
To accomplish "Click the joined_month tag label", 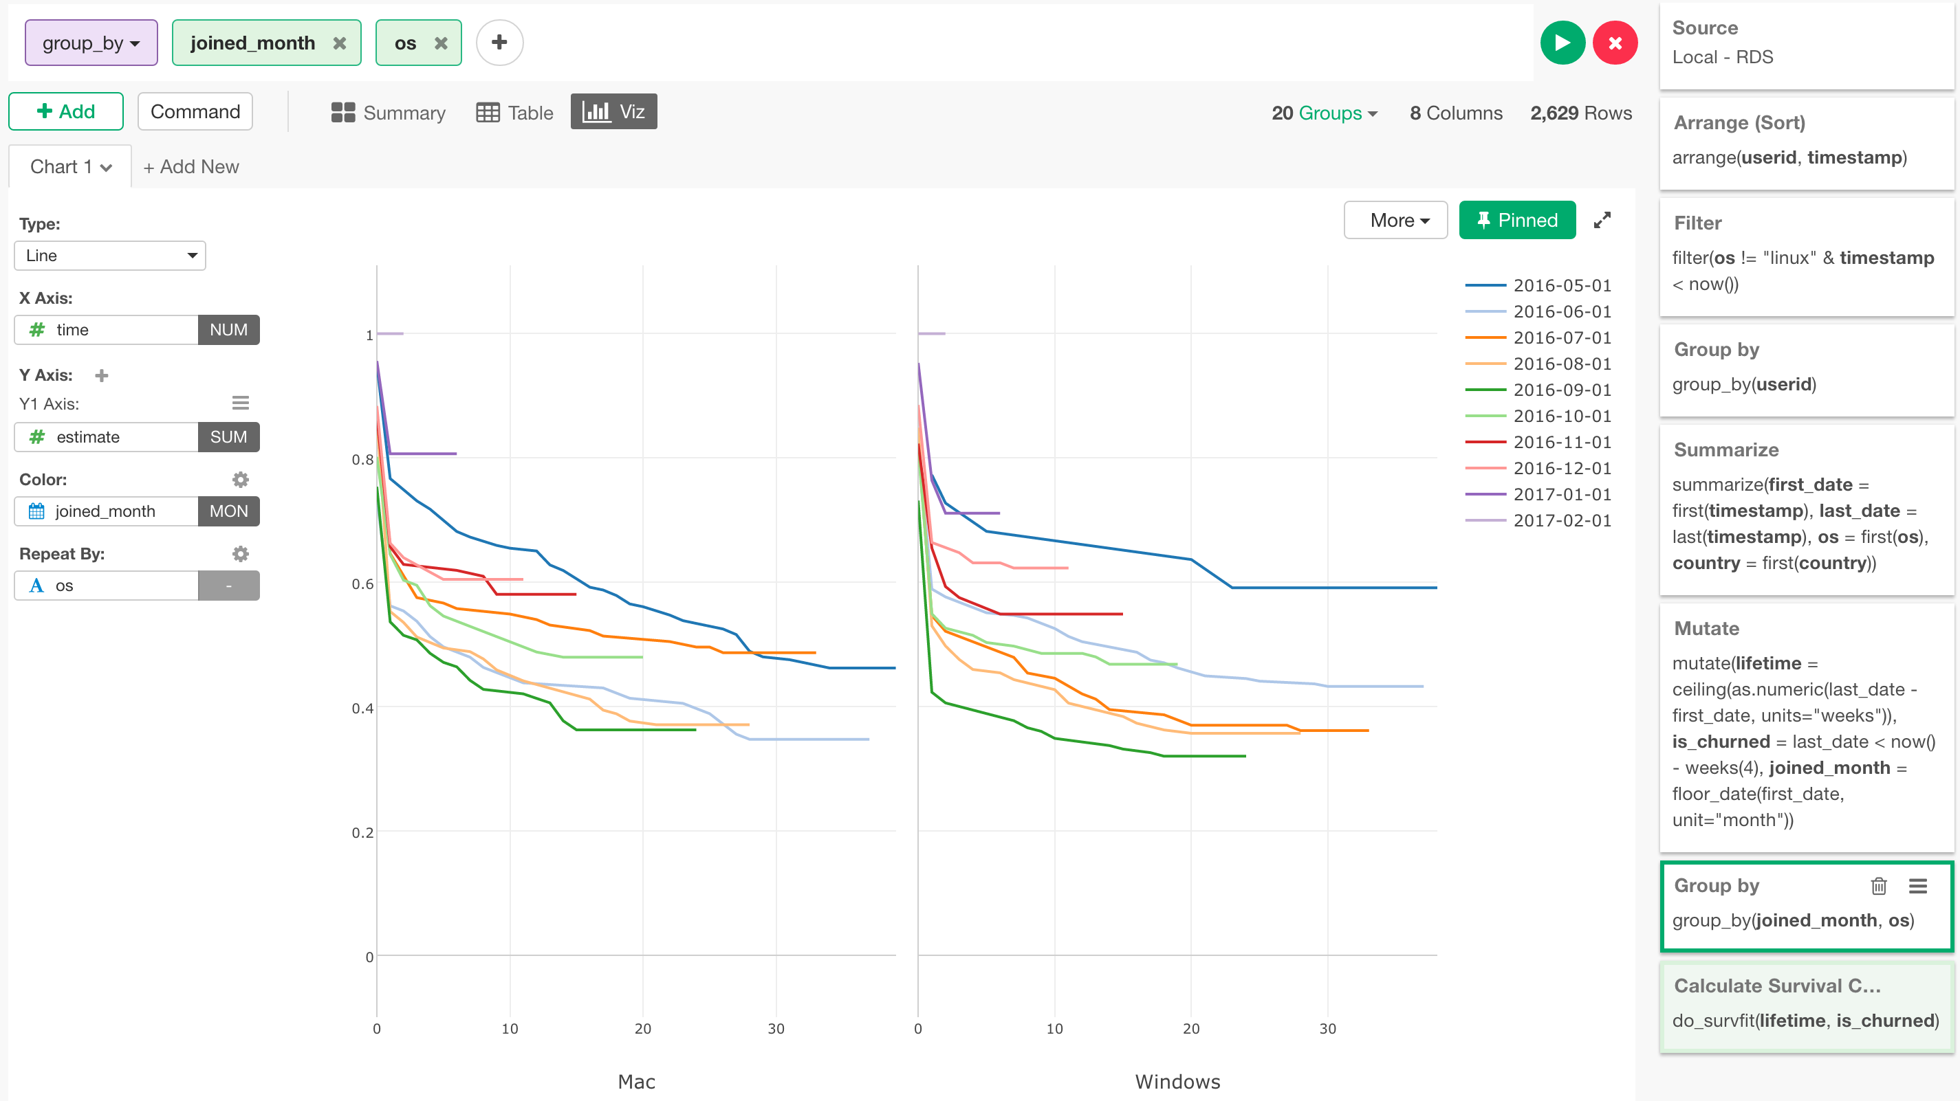I will tap(252, 43).
